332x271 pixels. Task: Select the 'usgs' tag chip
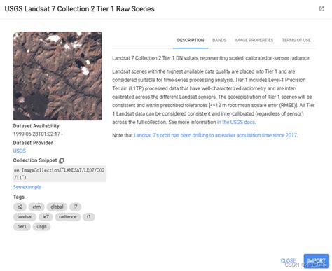coord(41,227)
